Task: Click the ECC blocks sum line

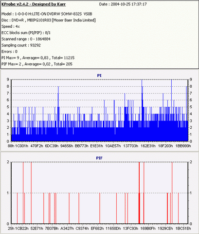Action: pyautogui.click(x=26, y=33)
